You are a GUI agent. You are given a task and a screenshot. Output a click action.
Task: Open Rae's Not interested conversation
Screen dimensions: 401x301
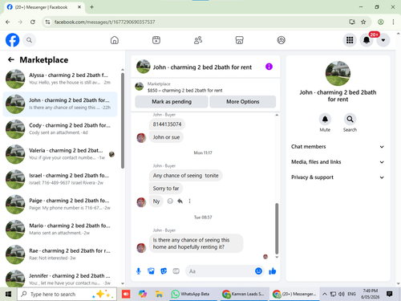tap(60, 254)
